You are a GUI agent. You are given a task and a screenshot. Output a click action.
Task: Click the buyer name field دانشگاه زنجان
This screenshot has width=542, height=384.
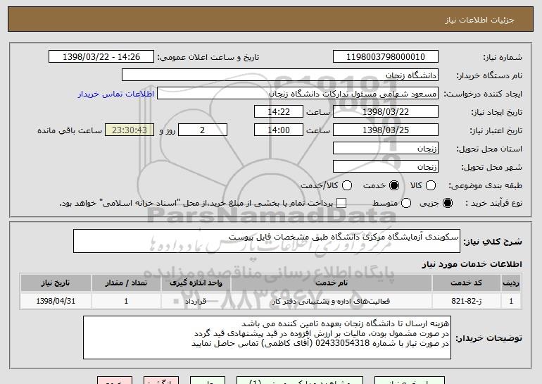click(x=280, y=75)
